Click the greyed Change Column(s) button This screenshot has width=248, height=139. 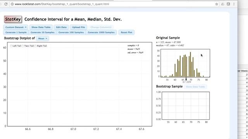pyautogui.click(x=101, y=27)
